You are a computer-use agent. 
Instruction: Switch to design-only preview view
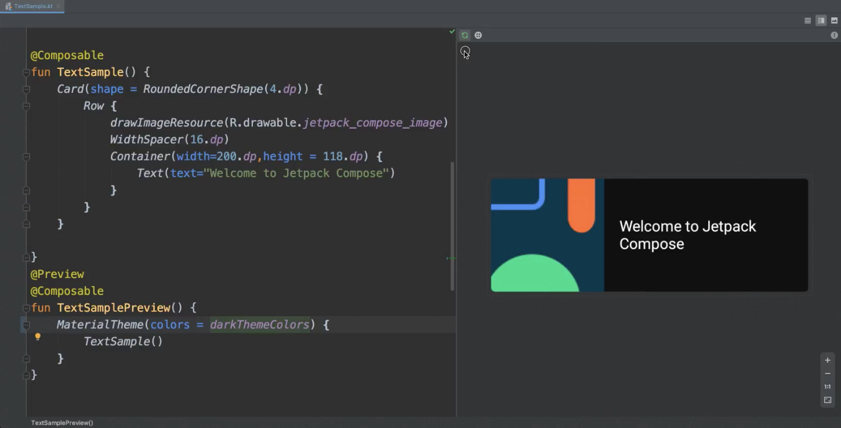pos(834,20)
